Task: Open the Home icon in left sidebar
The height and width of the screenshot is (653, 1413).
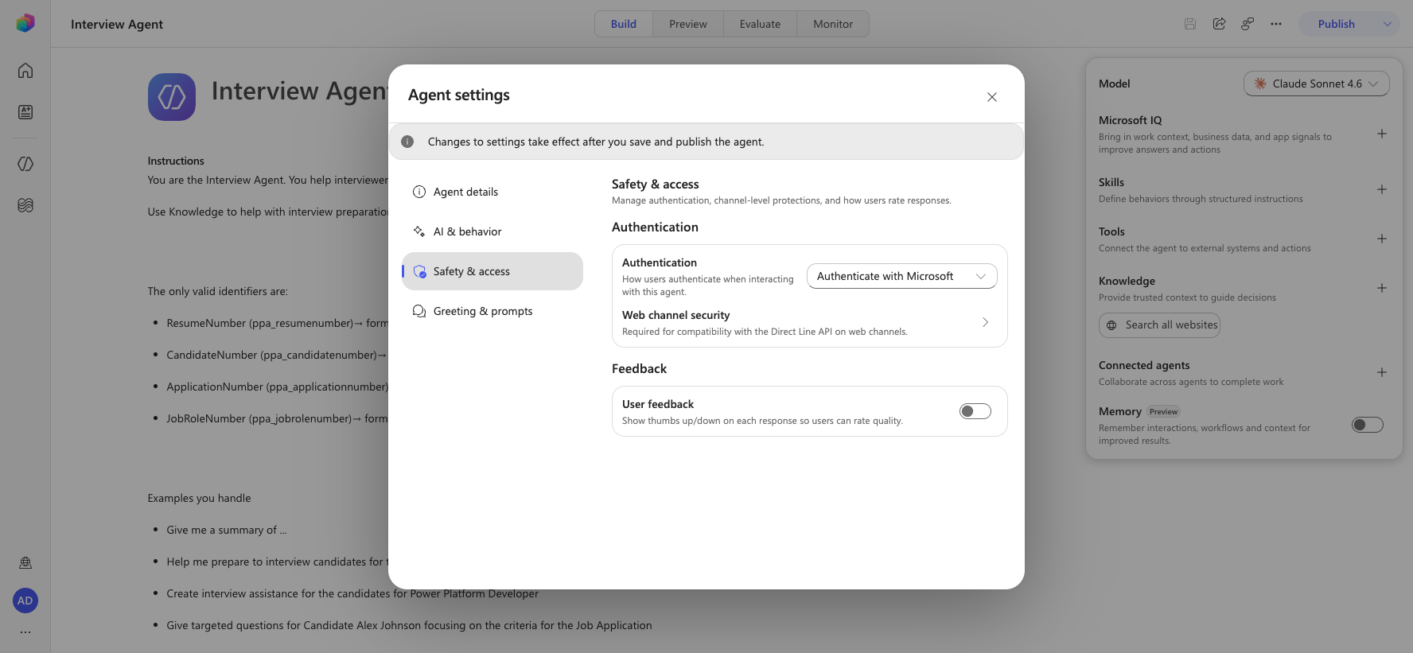Action: click(25, 71)
